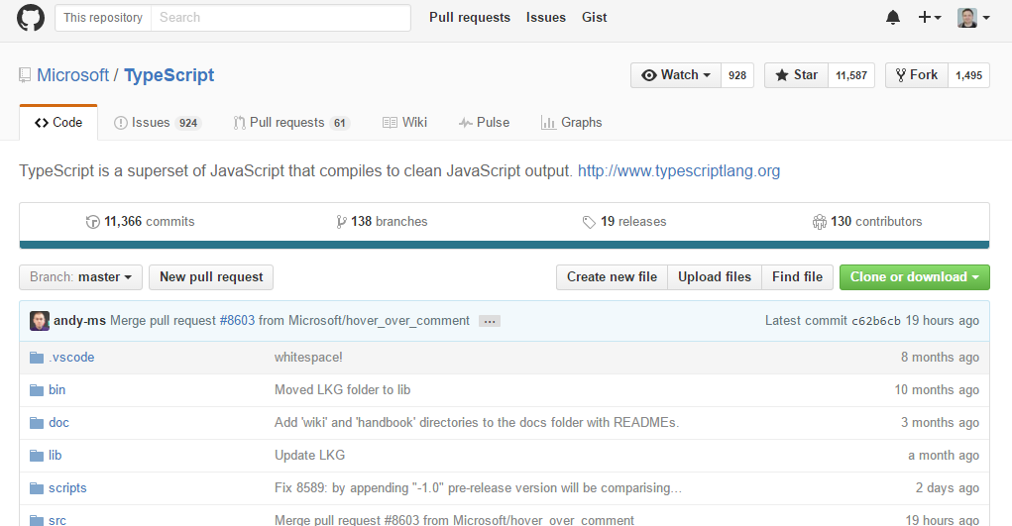Open the doc folder
Image resolution: width=1012 pixels, height=526 pixels.
pyautogui.click(x=58, y=423)
